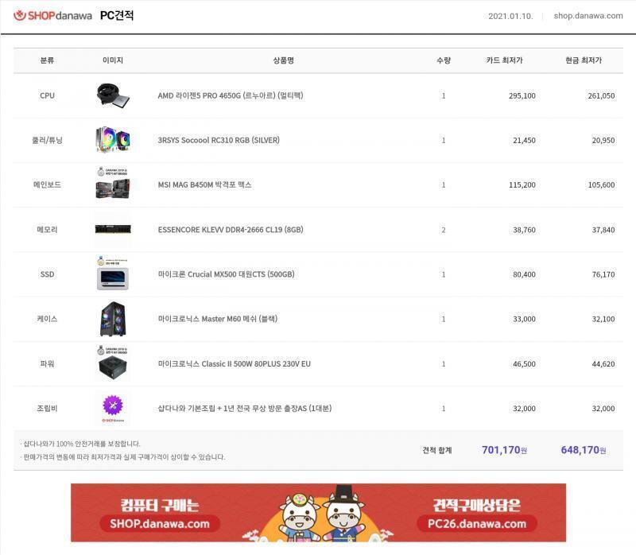Screen dimensions: 636x555
Task: Click the date 2021.01.10.
Action: point(510,16)
